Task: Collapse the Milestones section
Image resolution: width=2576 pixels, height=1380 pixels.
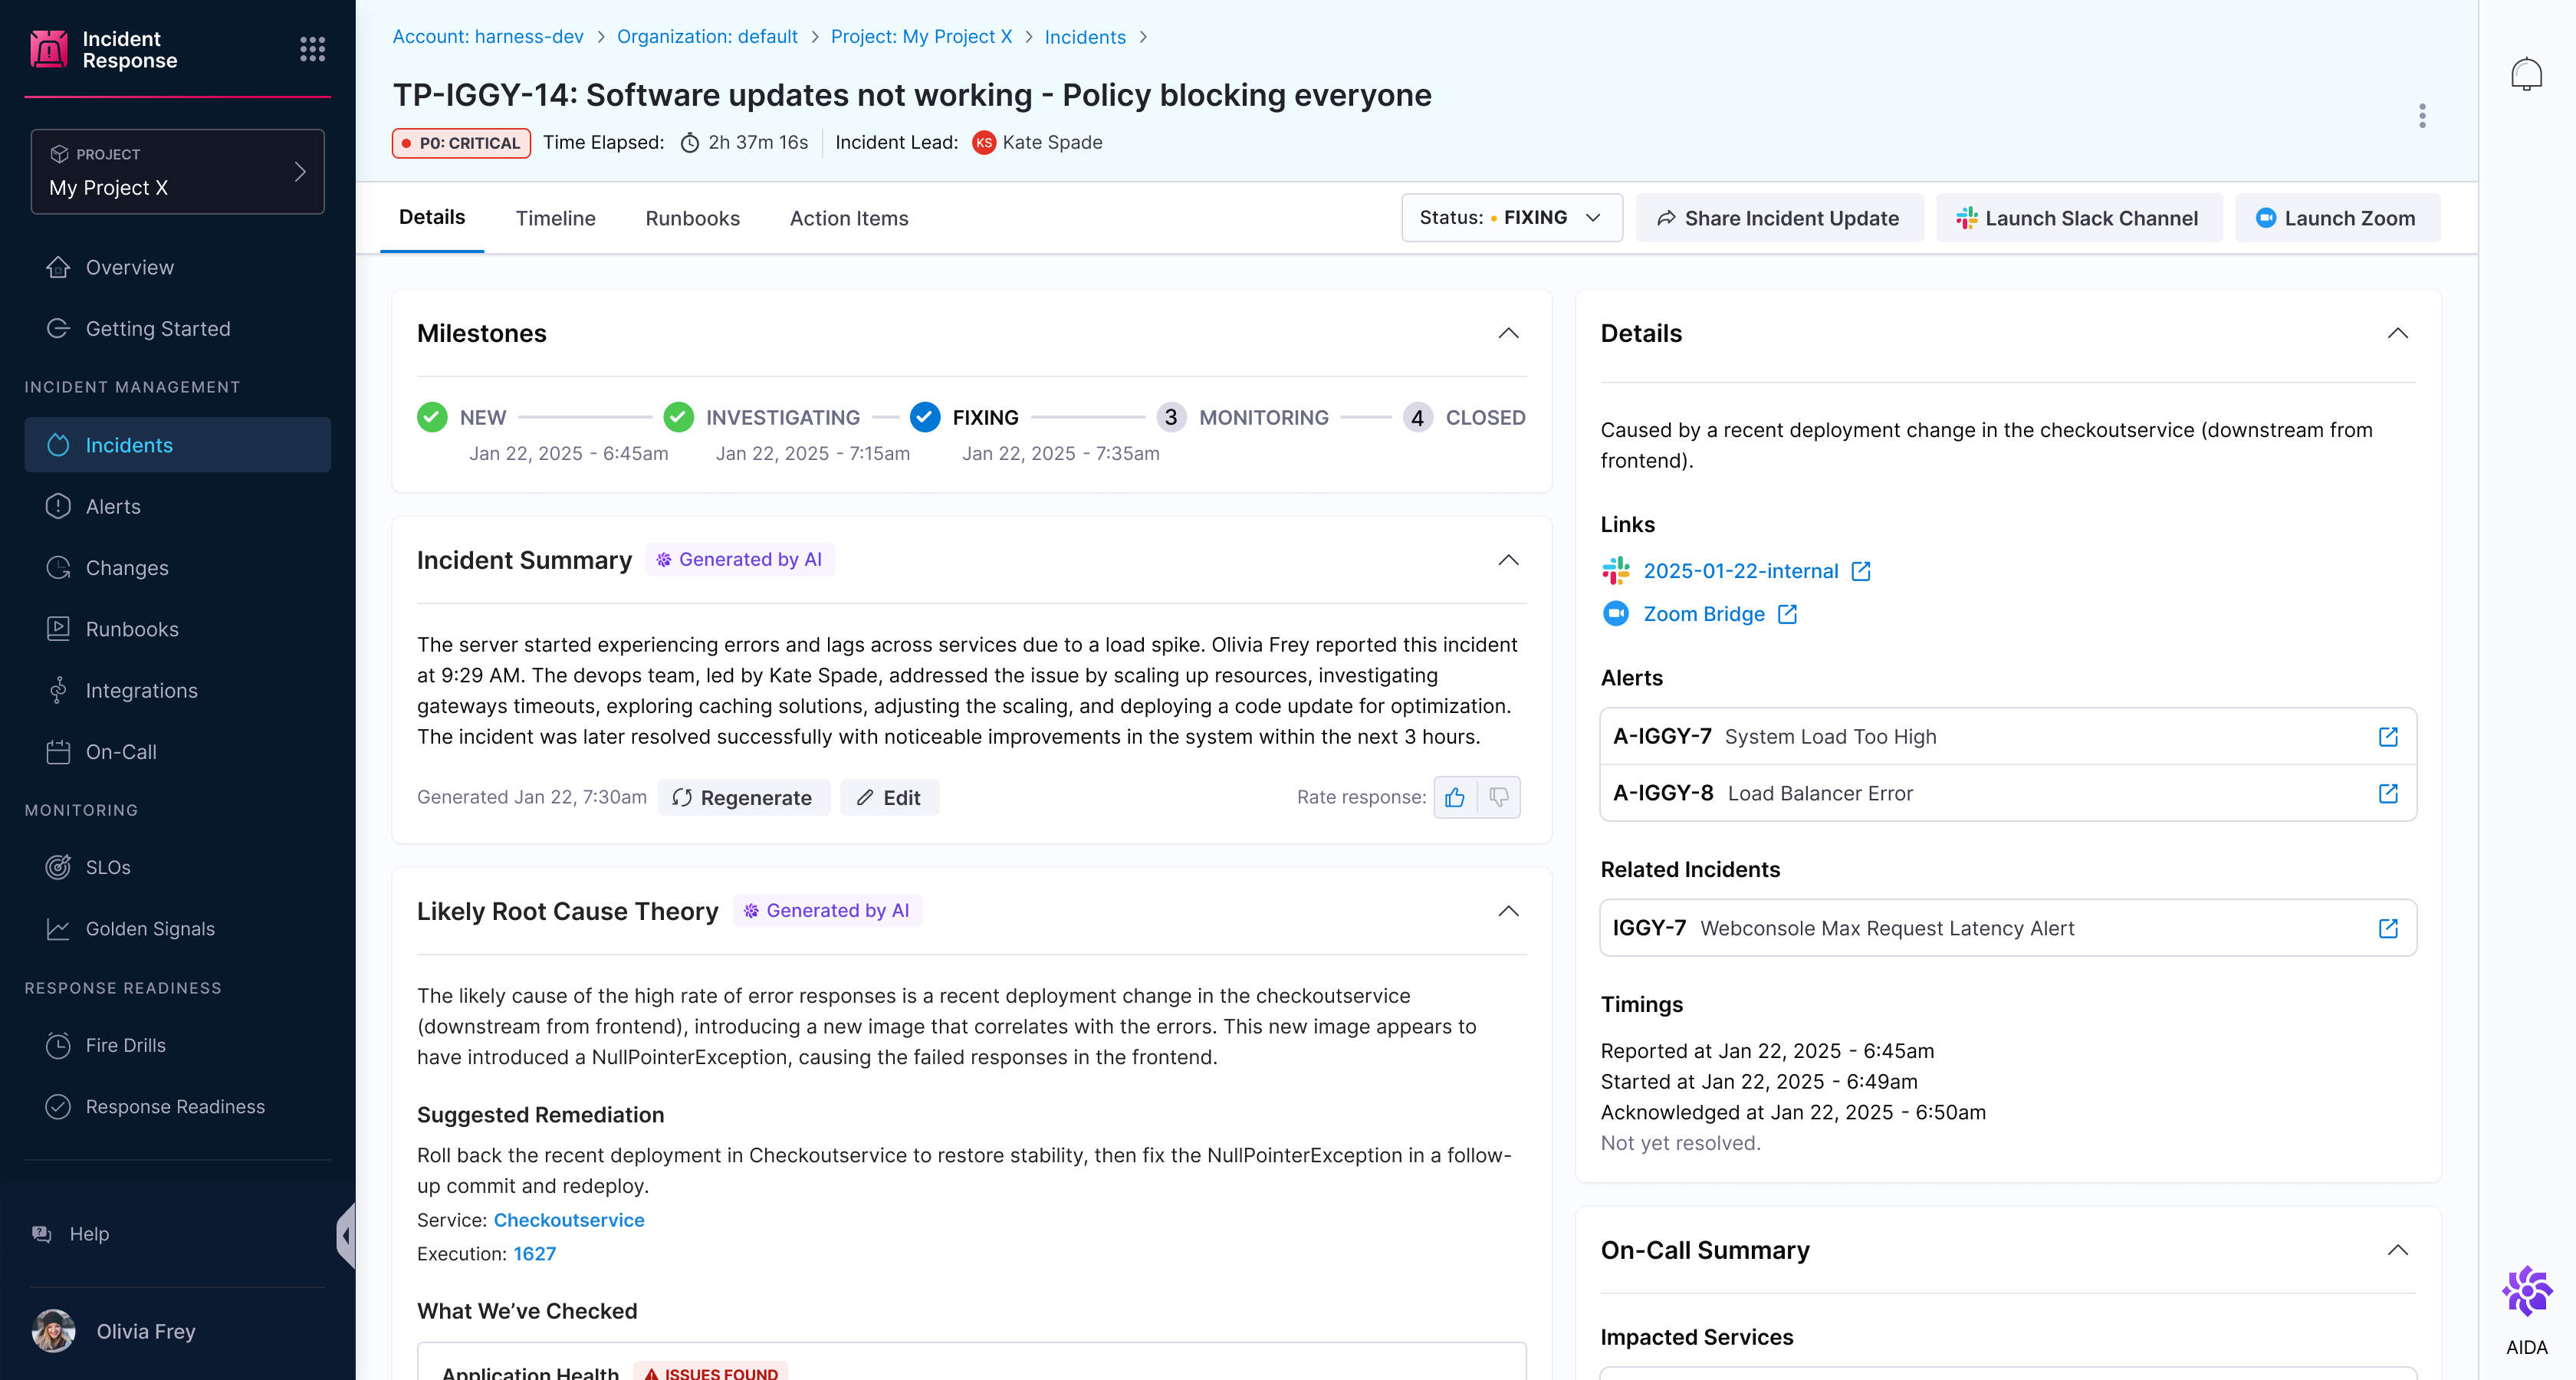Action: click(x=1508, y=334)
